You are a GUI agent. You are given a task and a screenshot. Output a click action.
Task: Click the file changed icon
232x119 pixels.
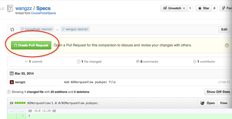tap(79, 62)
